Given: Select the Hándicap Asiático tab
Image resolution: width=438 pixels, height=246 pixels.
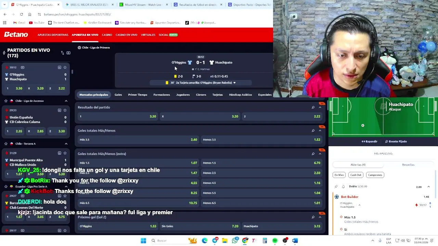Looking at the screenshot, I should click(240, 95).
